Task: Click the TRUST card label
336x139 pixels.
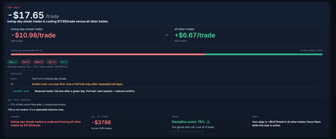Action: click(x=175, y=117)
